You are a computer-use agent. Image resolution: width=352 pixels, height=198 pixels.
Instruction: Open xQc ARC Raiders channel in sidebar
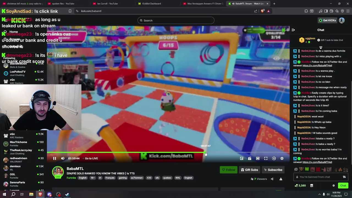[x=23, y=136]
